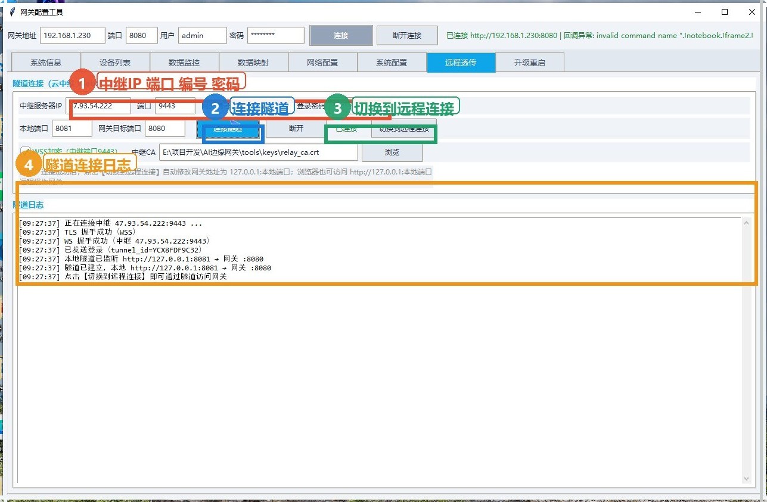Screen dimensions: 767x502
Task: Switch to the 系统配置 tab
Action: tap(392, 63)
